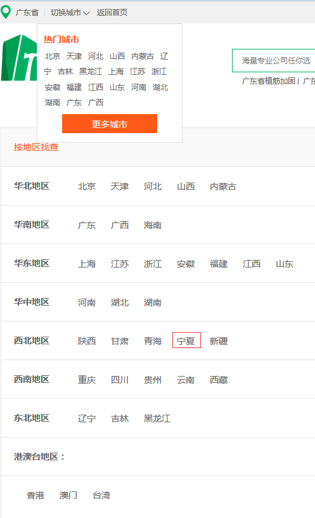Choose 西藏 in the 西南地区 row
Screen dimensions: 315x518
tap(219, 380)
